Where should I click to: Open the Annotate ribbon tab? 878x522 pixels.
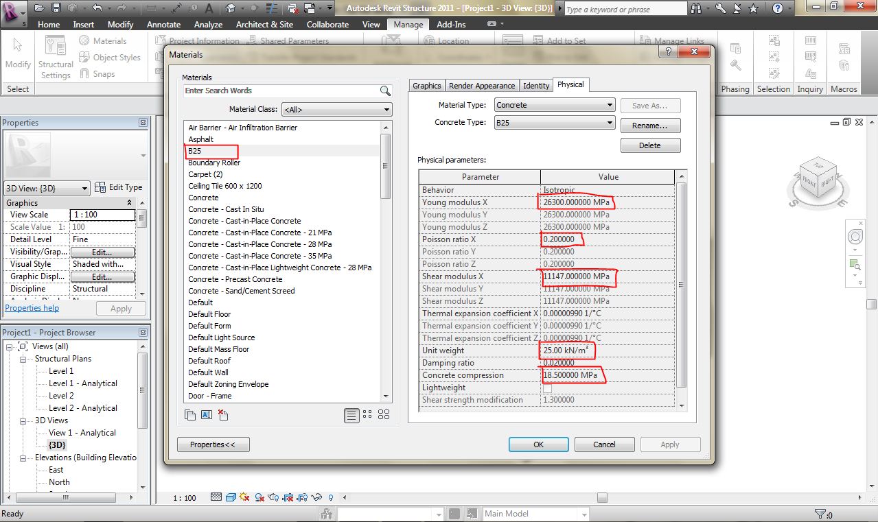click(164, 24)
